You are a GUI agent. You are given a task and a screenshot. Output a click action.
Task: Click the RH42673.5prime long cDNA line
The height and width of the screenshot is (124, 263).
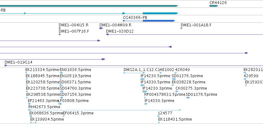tap(105, 110)
